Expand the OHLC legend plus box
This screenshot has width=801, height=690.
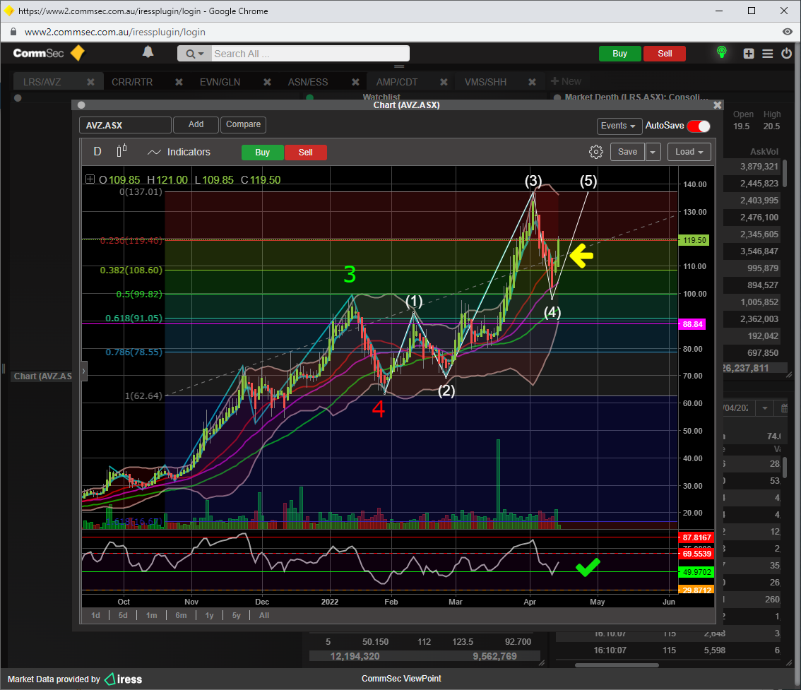point(90,179)
